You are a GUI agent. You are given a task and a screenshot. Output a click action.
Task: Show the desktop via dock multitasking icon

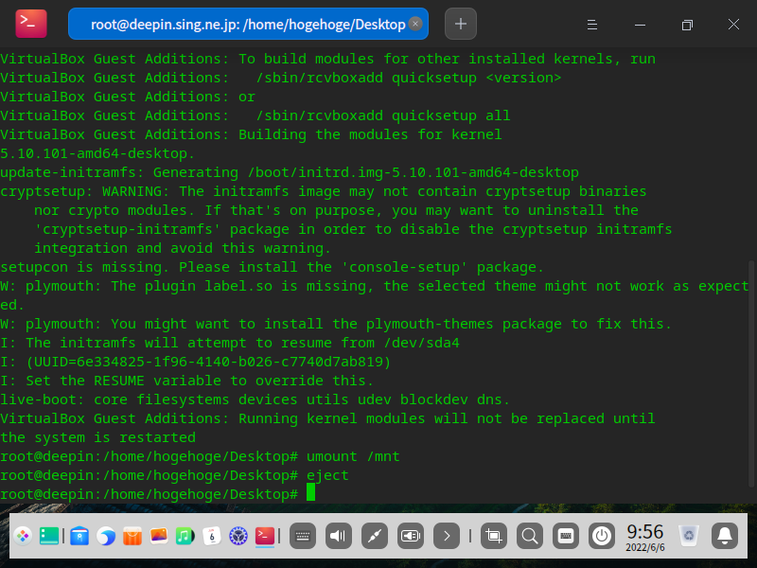(x=49, y=536)
